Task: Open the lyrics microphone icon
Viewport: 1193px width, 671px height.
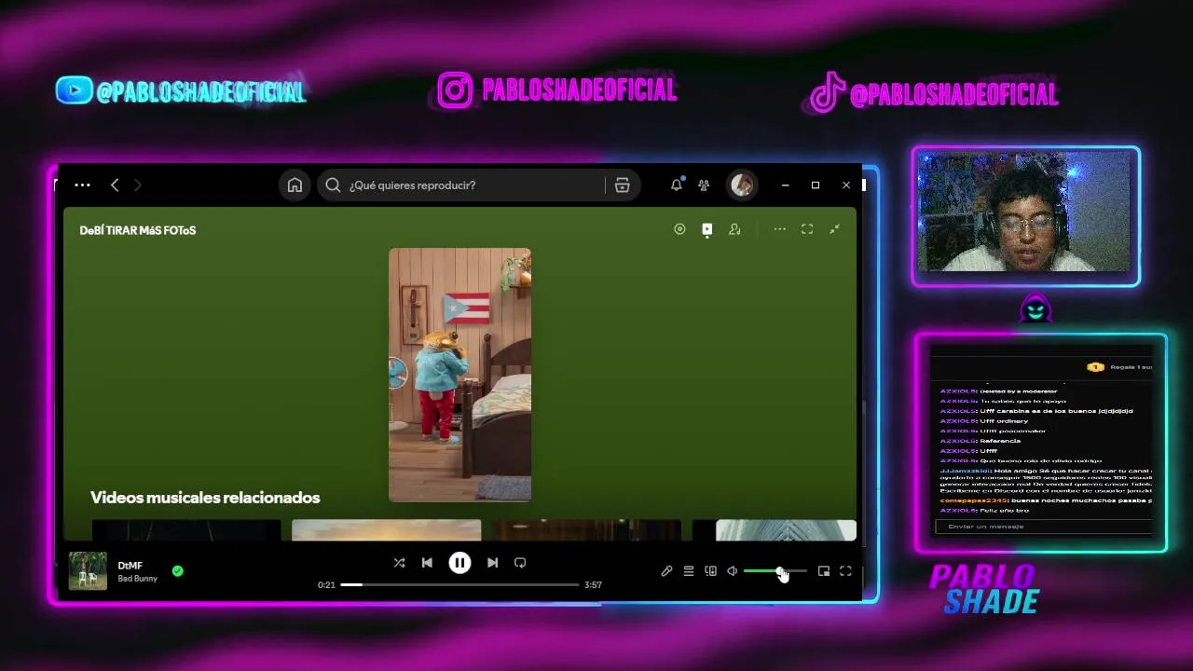Action: pyautogui.click(x=666, y=571)
